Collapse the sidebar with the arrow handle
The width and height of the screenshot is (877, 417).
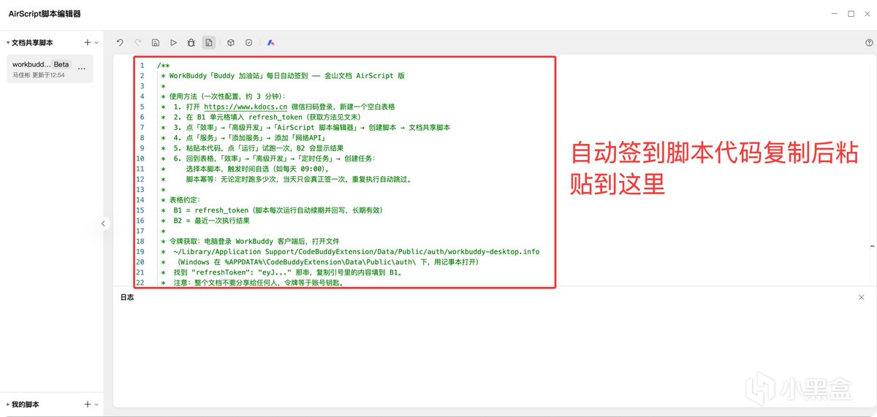[x=104, y=223]
